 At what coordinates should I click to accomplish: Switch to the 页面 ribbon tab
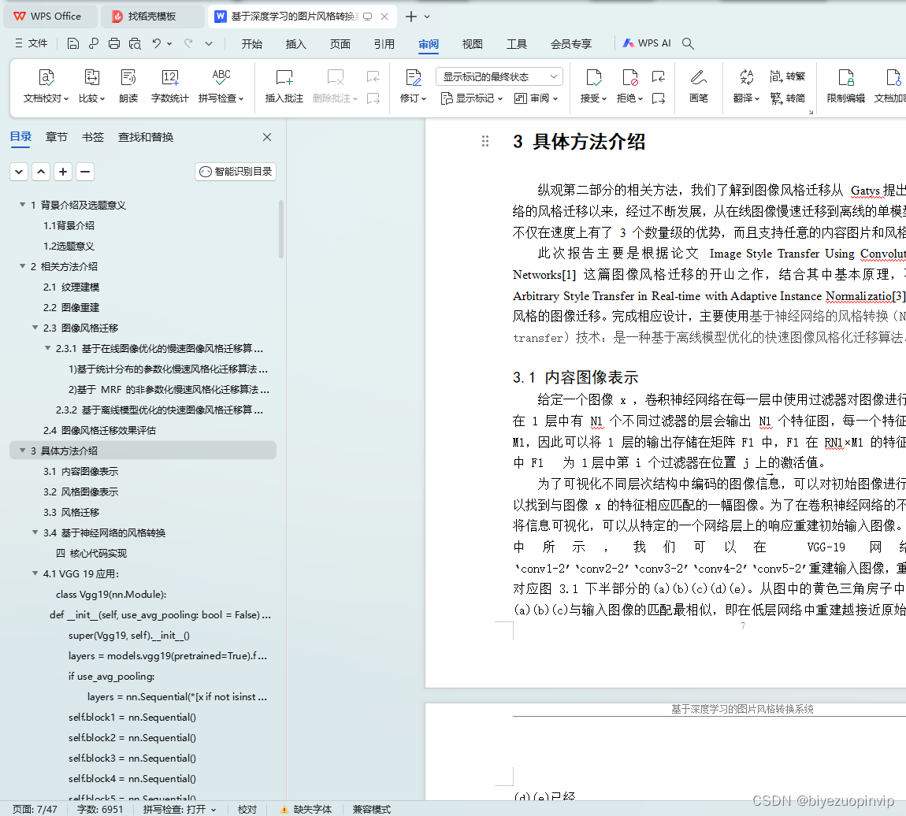click(x=340, y=44)
